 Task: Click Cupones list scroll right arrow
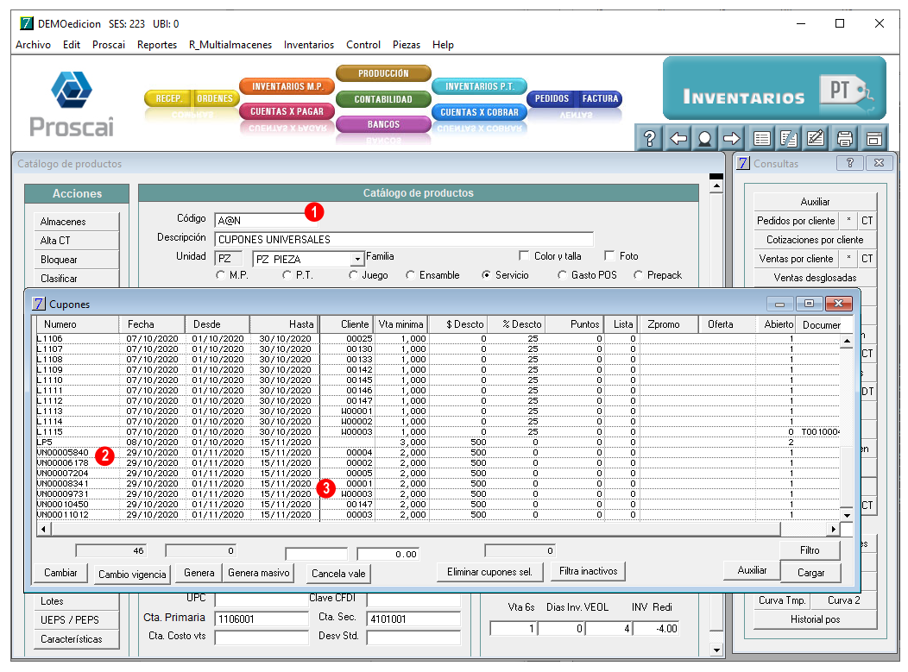tap(833, 529)
